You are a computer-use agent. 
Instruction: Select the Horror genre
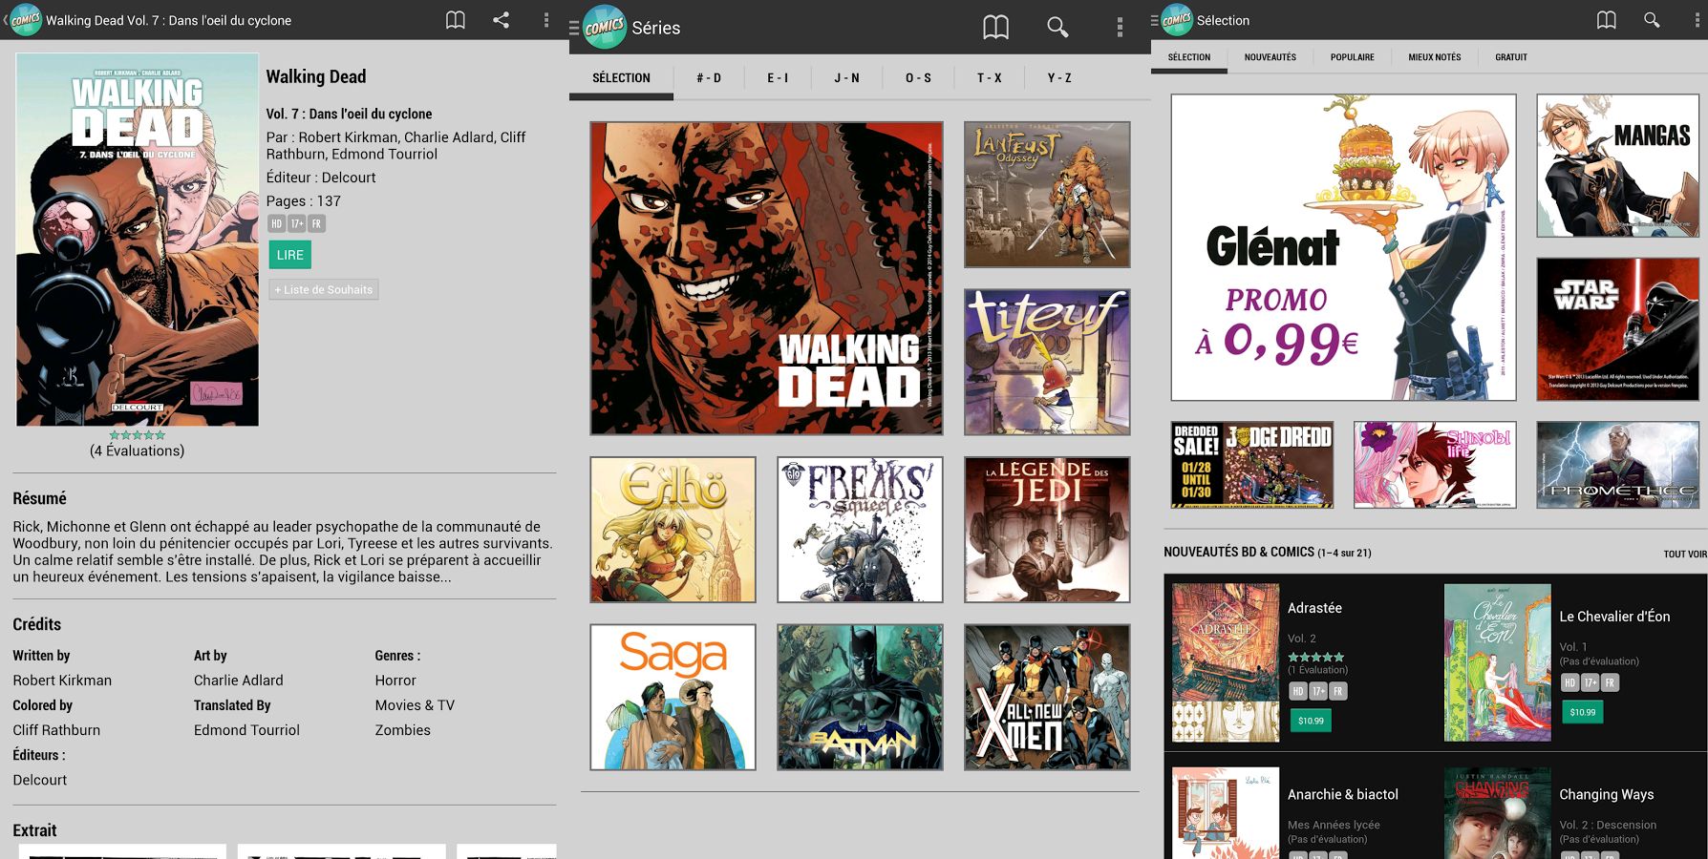[395, 681]
